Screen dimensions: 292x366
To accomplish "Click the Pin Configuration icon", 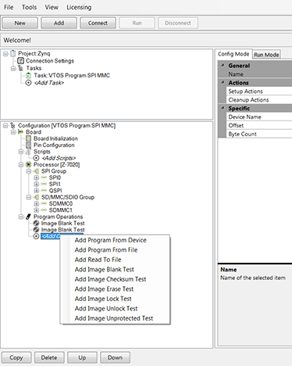I will 29,145.
